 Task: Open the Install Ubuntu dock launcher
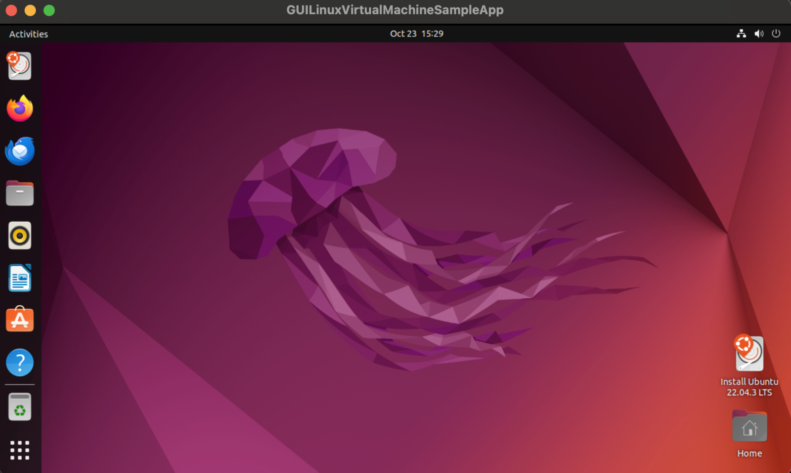[x=19, y=66]
